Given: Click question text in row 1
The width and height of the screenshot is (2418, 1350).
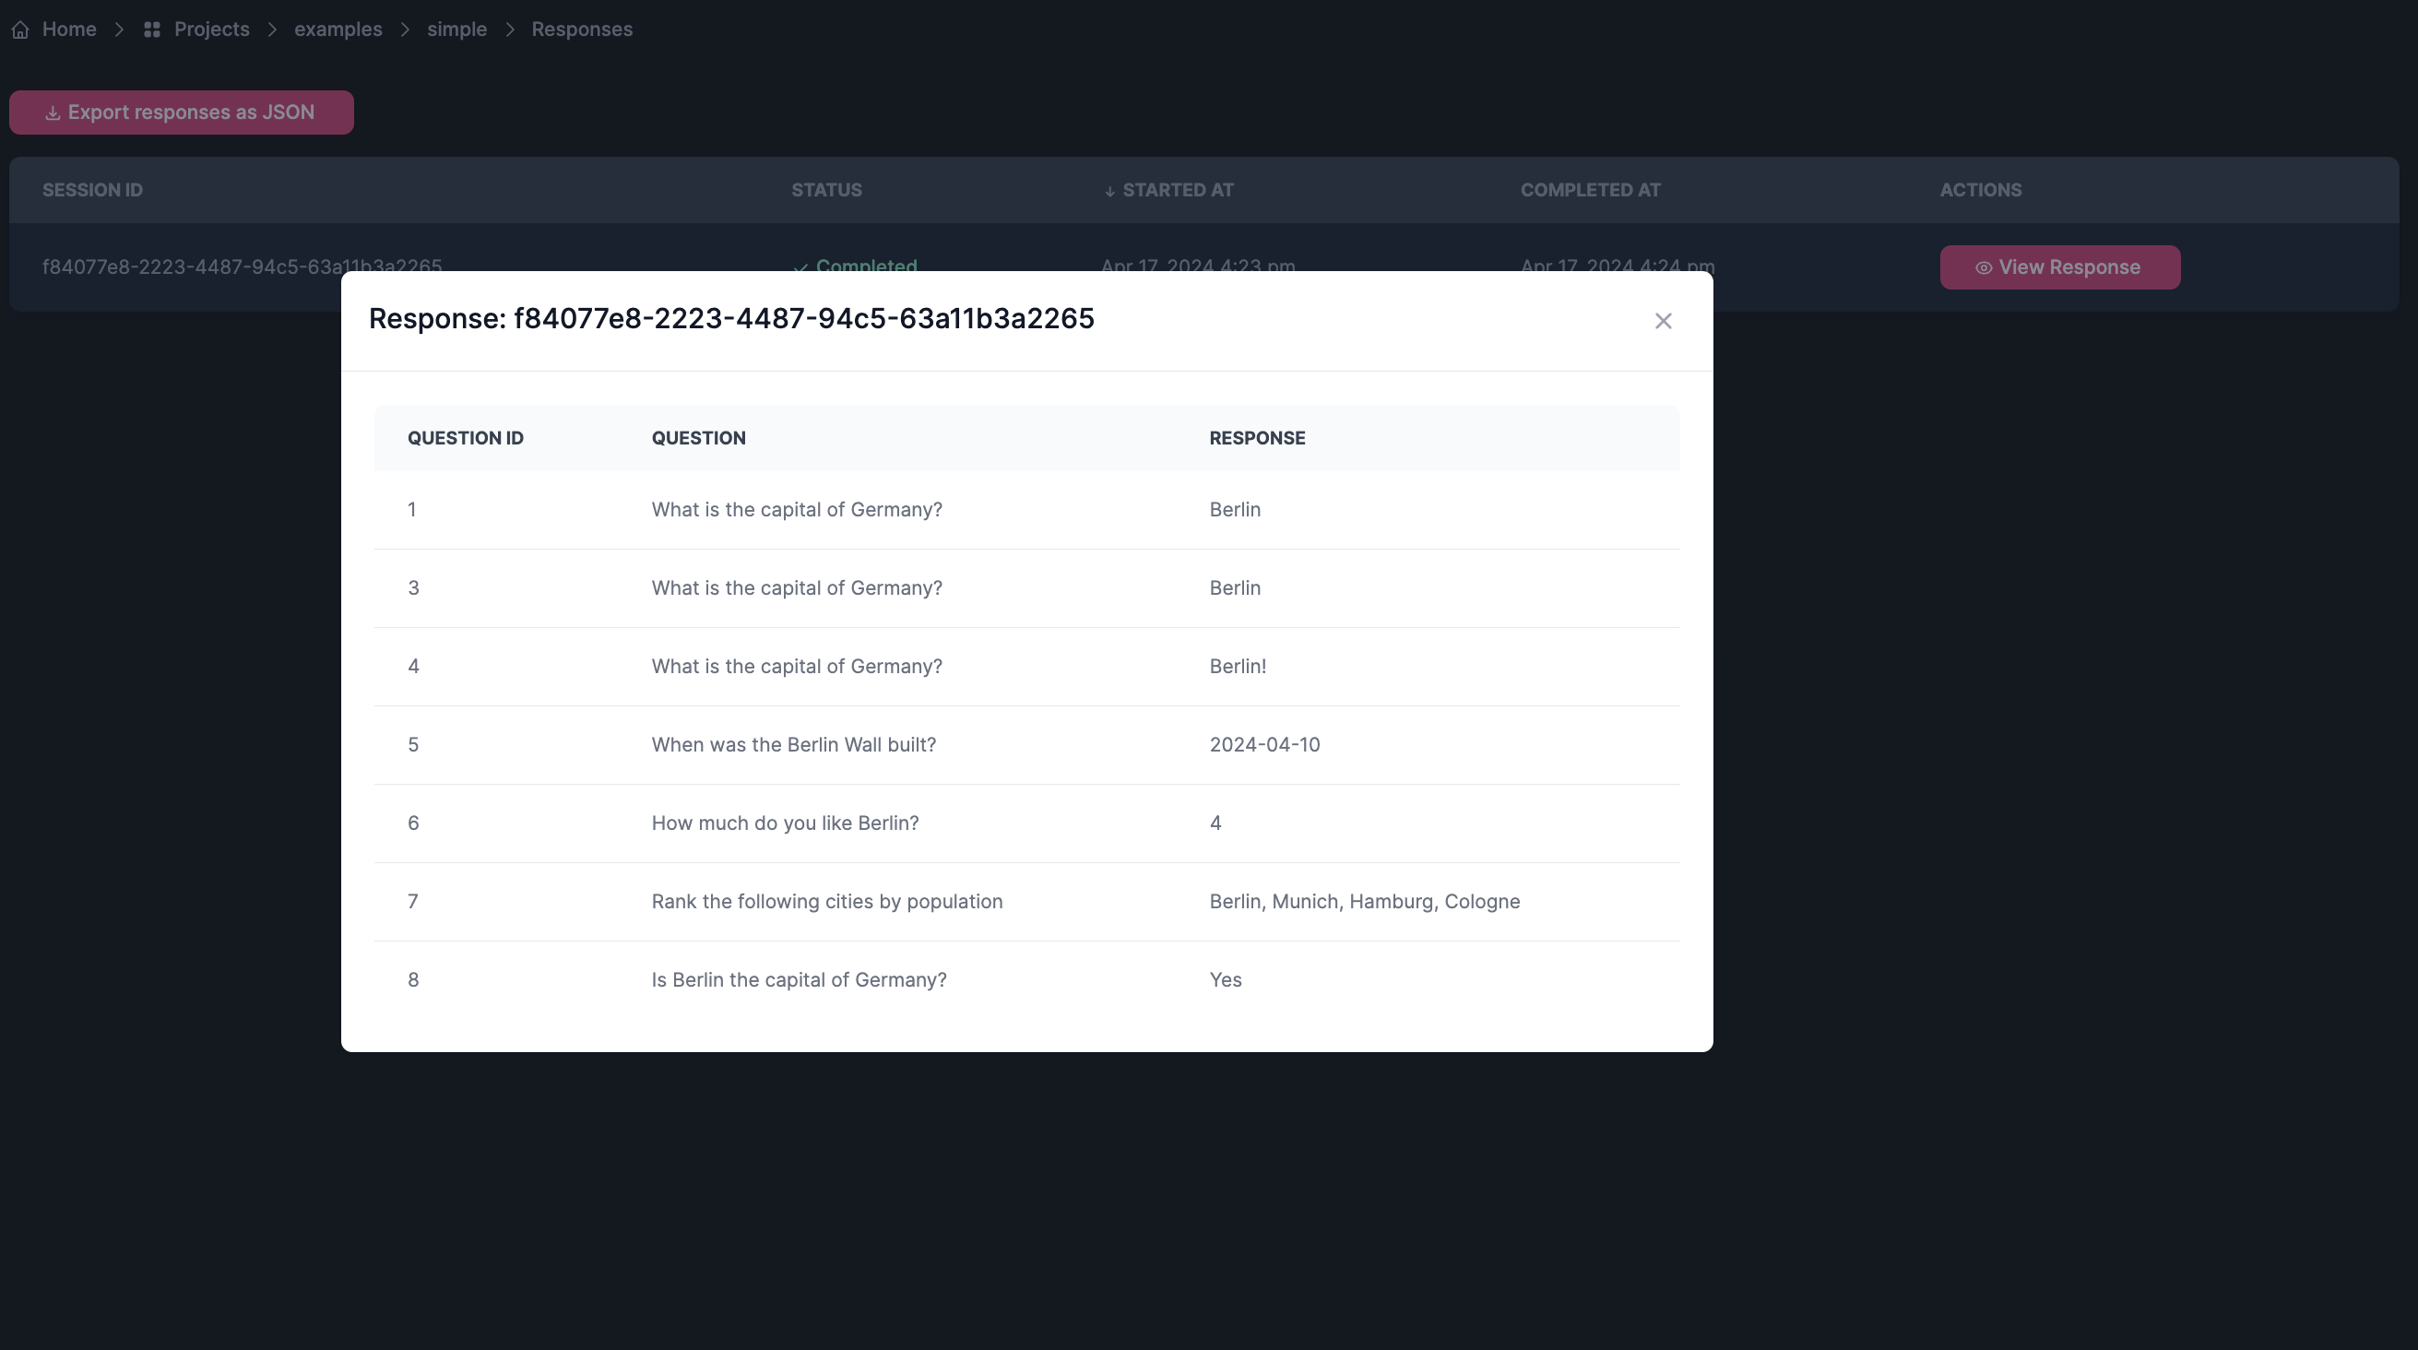Looking at the screenshot, I should [797, 510].
